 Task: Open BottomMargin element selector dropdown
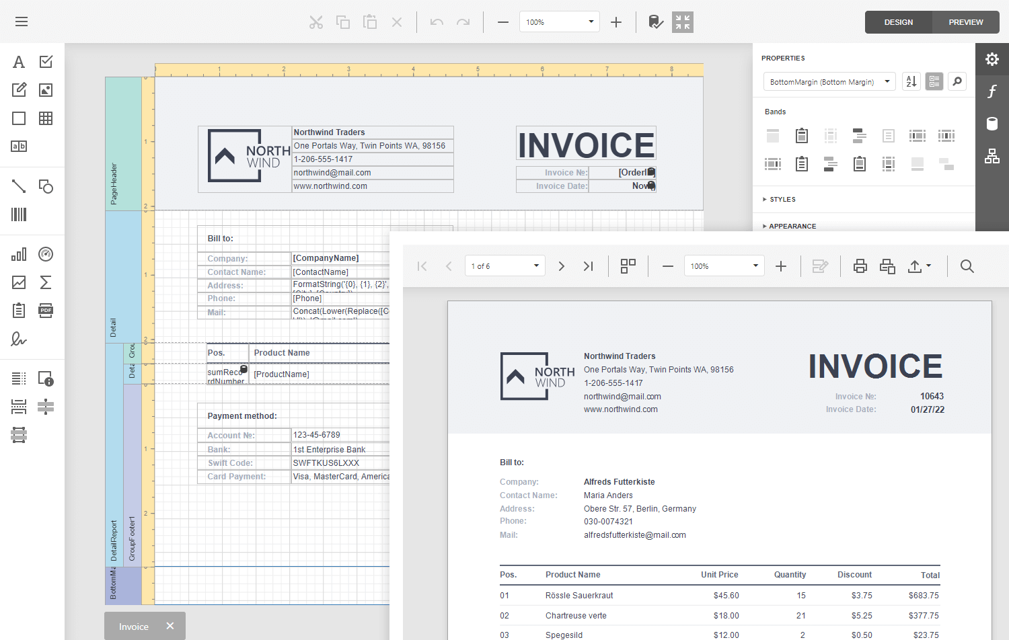tap(887, 81)
